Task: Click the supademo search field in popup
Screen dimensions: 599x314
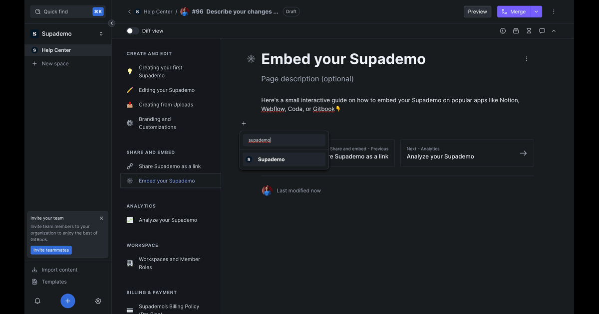Action: (284, 140)
